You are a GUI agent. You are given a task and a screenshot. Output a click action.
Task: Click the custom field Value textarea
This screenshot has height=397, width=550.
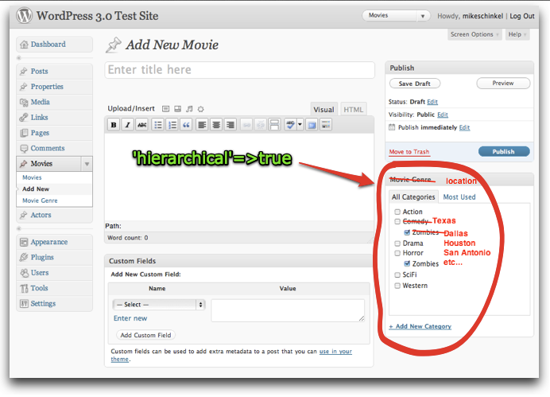pos(288,310)
